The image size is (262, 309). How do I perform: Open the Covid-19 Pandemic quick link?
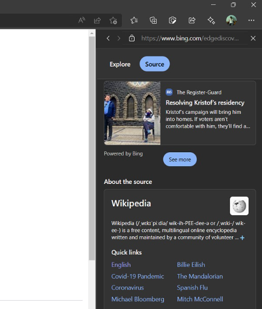138,276
